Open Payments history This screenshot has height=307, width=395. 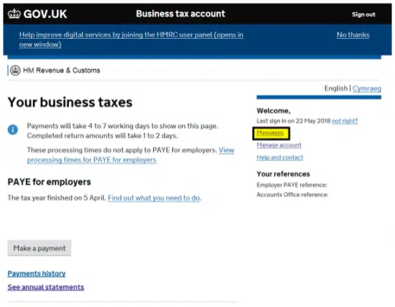click(37, 274)
